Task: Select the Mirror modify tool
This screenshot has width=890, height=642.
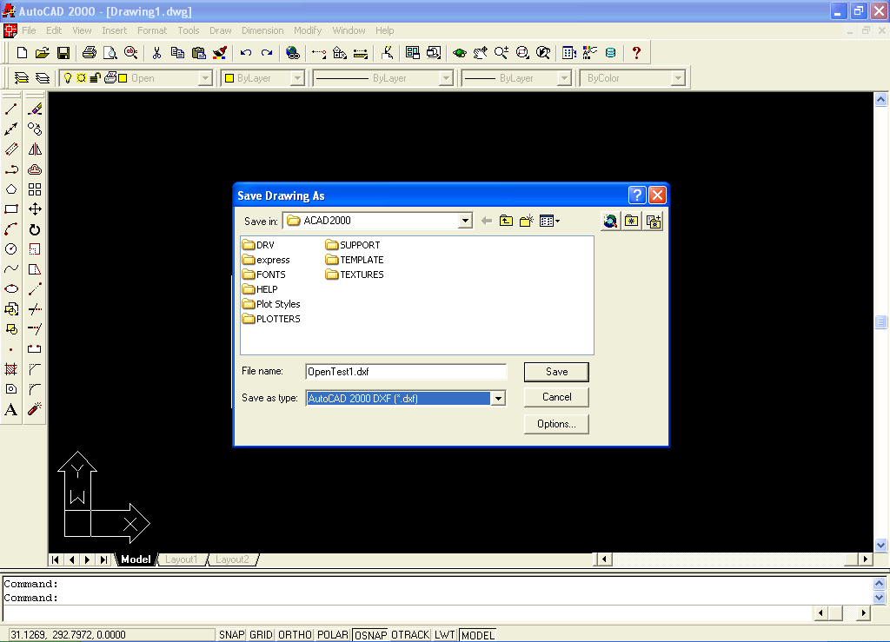Action: tap(35, 149)
